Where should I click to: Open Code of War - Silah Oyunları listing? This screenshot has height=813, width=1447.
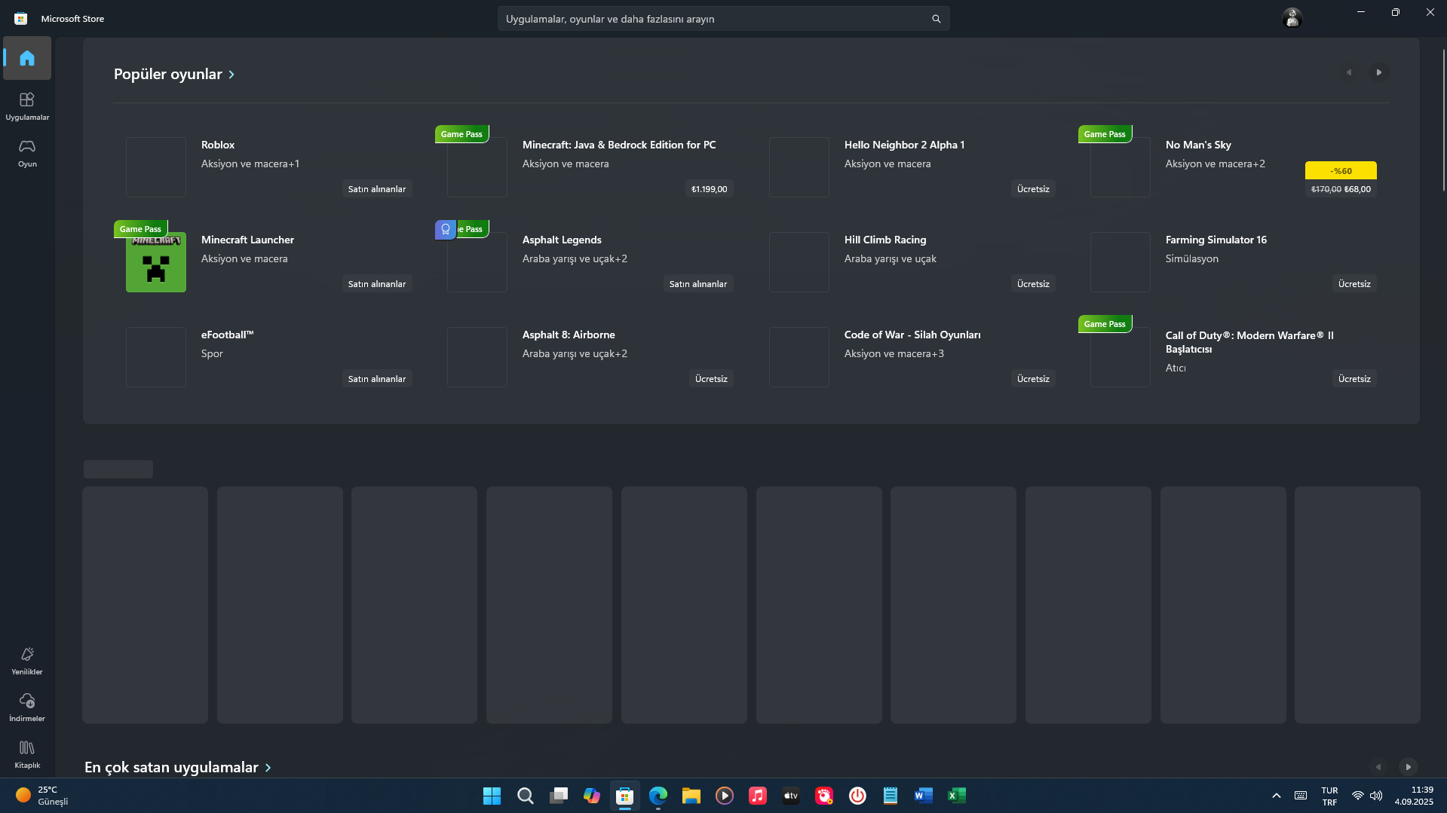912,356
